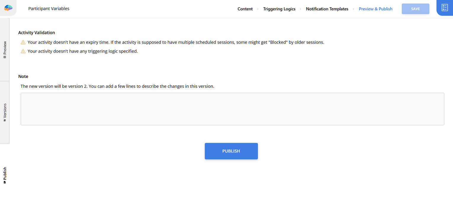Click the Note section heading
This screenshot has height=206, width=453.
pos(23,76)
